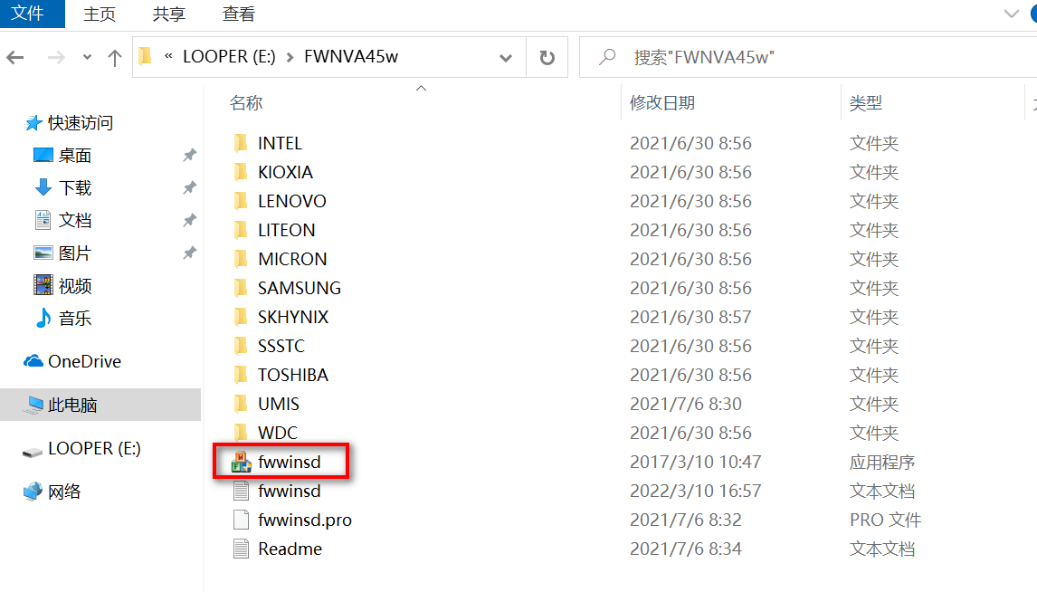Click the PRO 文件 type cell

pos(885,520)
